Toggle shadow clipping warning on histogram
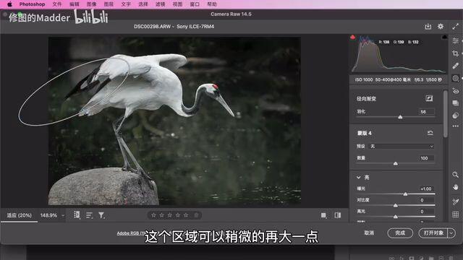Image resolution: width=463 pixels, height=260 pixels. pyautogui.click(x=352, y=37)
